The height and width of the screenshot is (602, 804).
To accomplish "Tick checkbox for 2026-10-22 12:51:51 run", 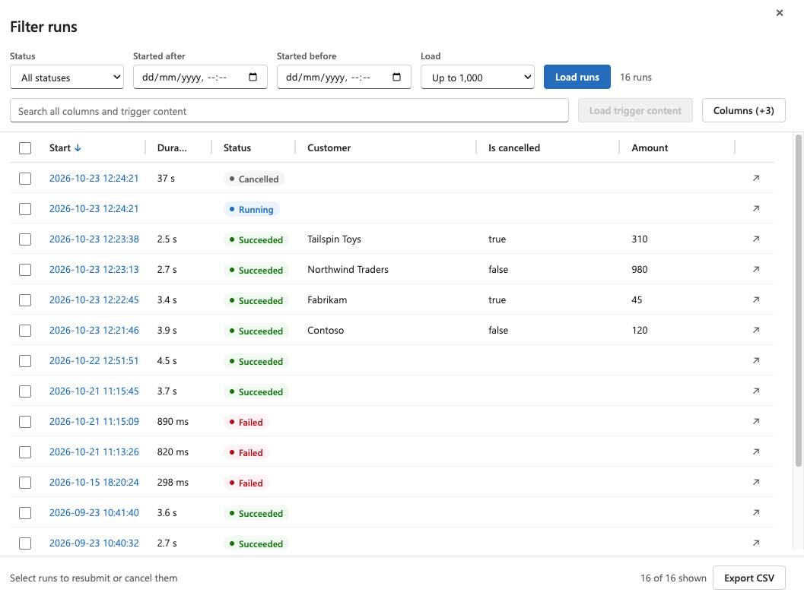I will [25, 361].
